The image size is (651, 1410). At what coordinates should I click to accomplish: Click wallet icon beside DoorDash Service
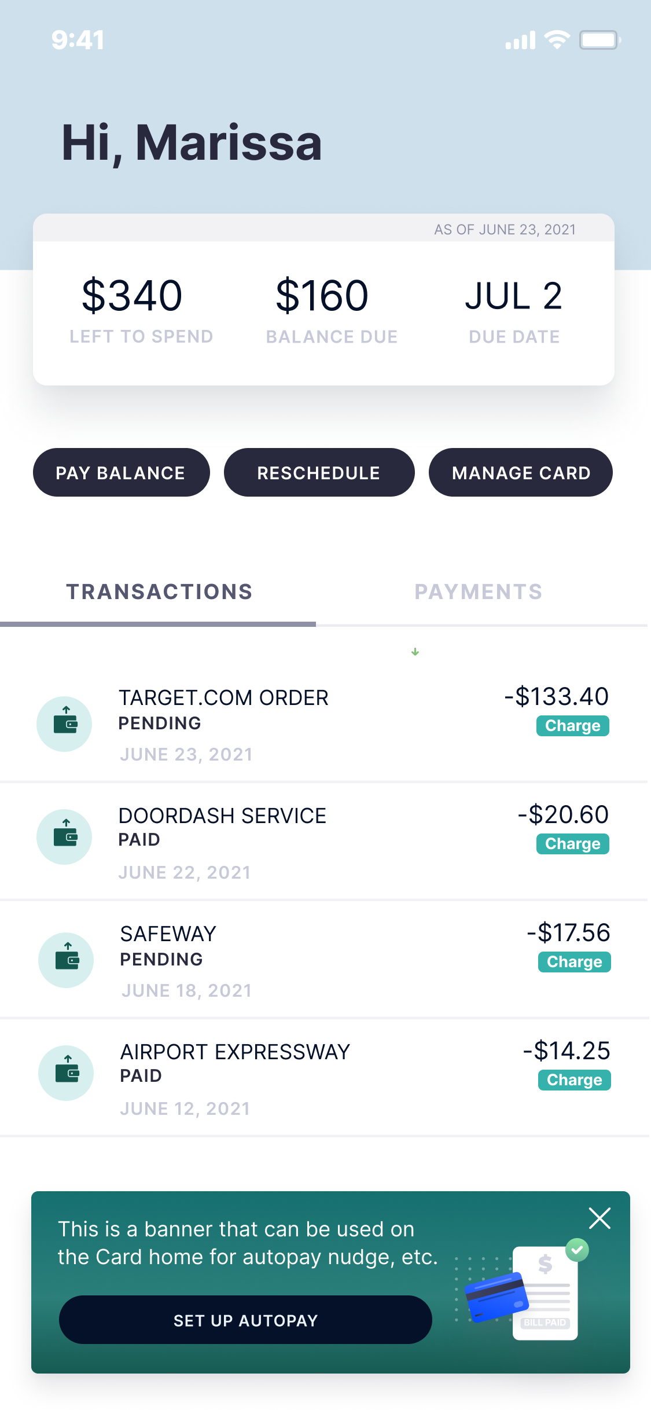pos(64,836)
